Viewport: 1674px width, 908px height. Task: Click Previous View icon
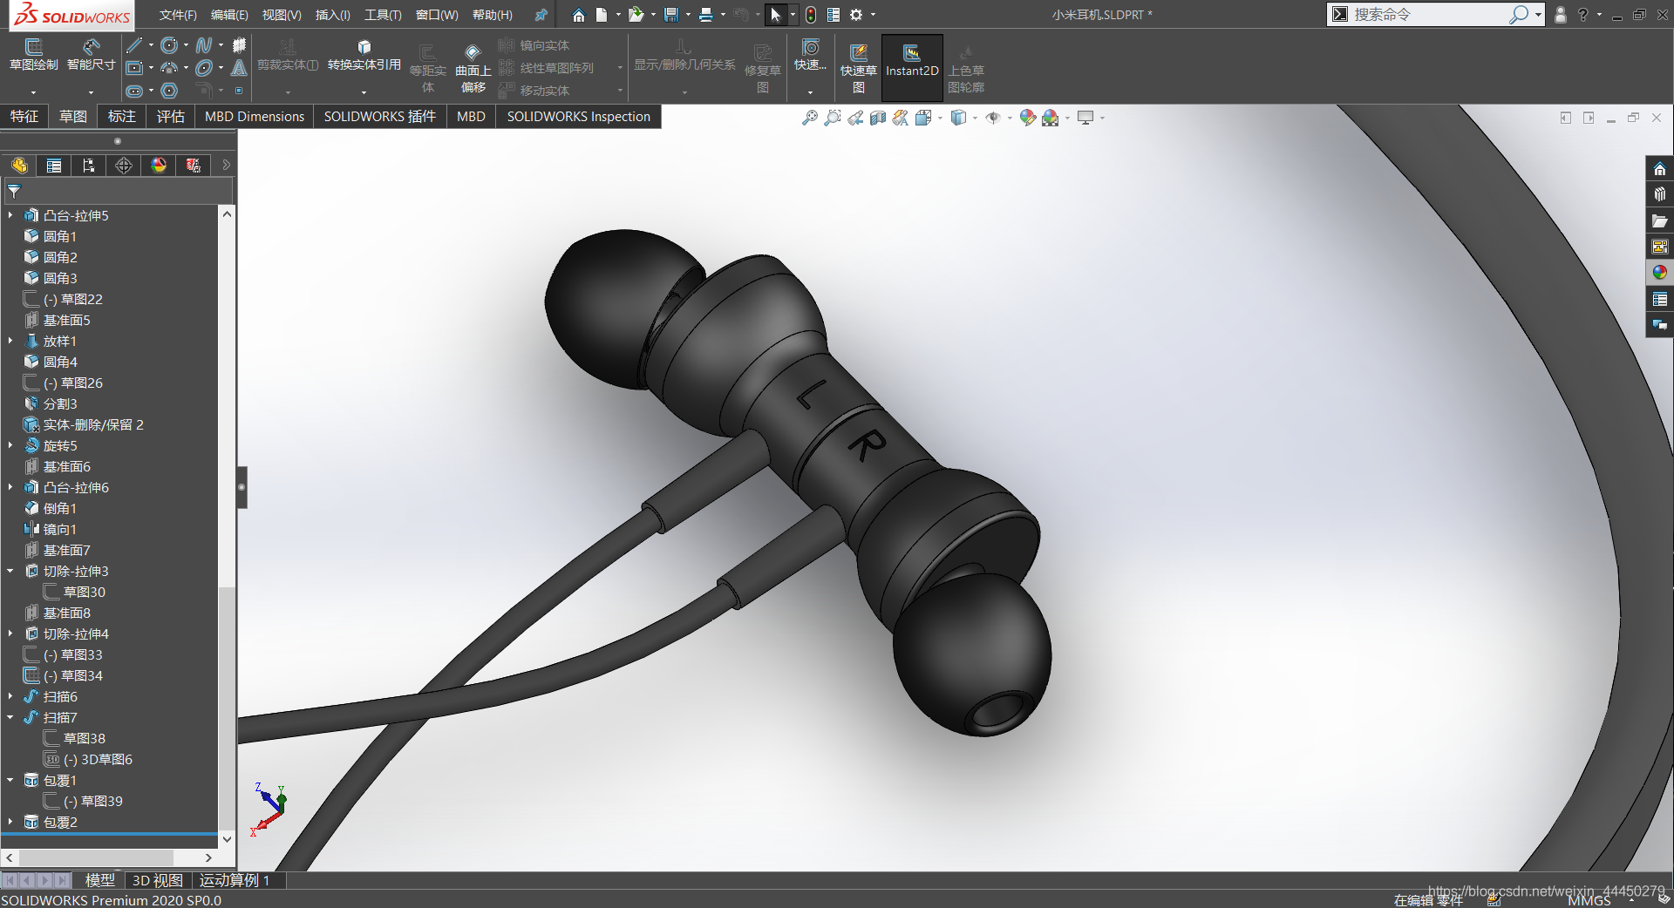[x=855, y=118]
